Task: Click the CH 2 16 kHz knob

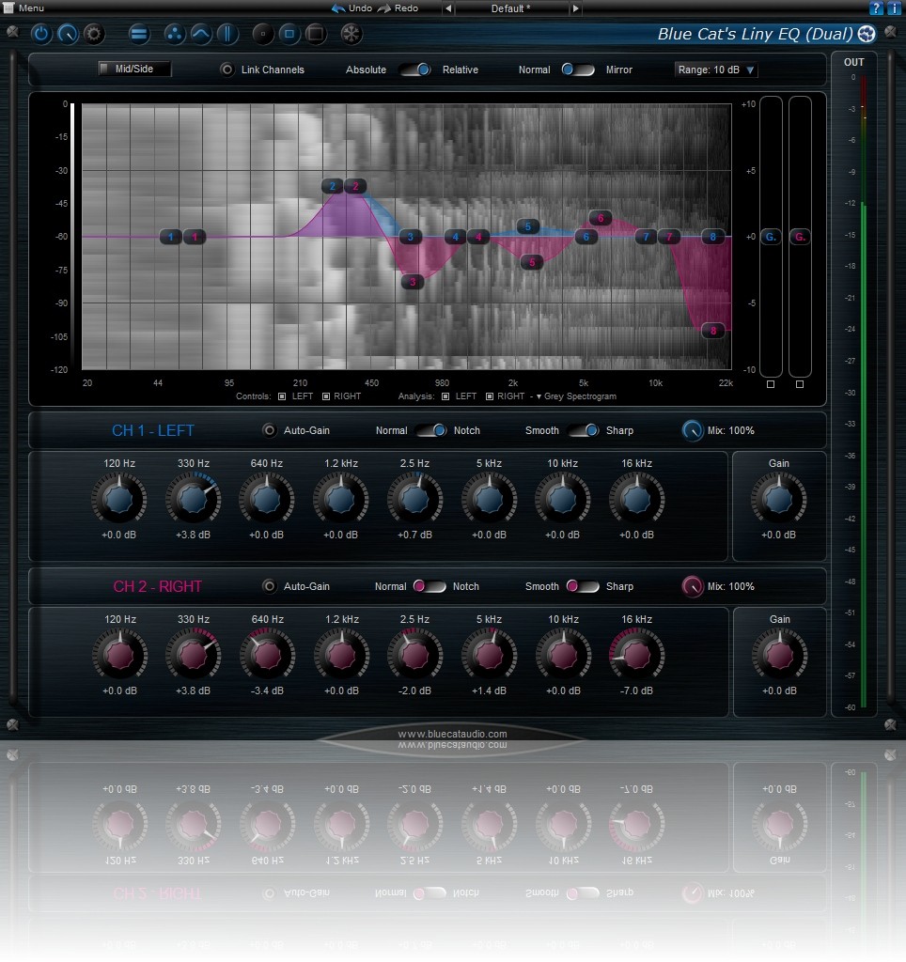Action: coord(636,655)
